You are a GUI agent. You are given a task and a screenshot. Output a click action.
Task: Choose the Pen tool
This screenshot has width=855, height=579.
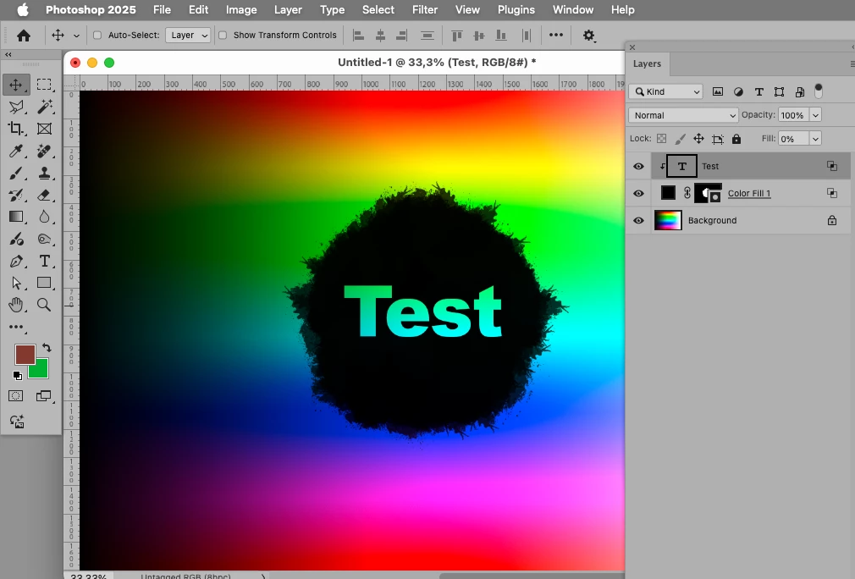coord(16,262)
